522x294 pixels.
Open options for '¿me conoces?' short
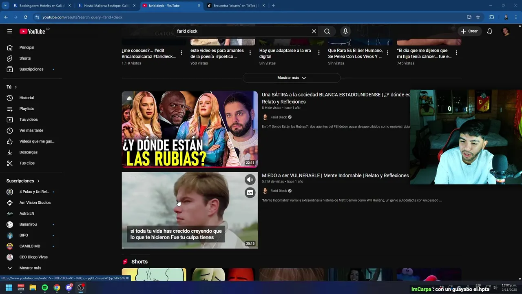(x=181, y=53)
